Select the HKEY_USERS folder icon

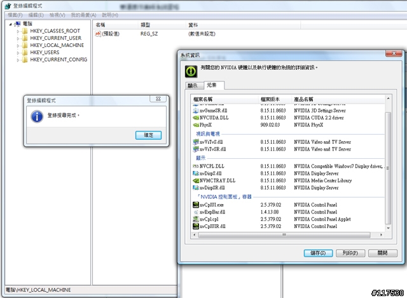click(25, 53)
